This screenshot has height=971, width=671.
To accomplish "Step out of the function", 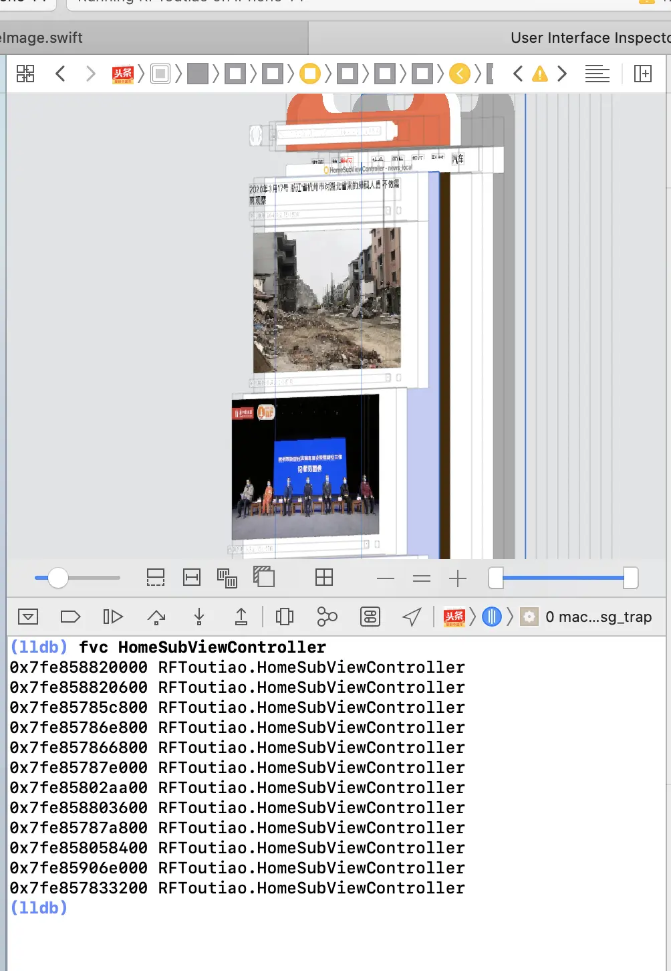I will [x=241, y=617].
